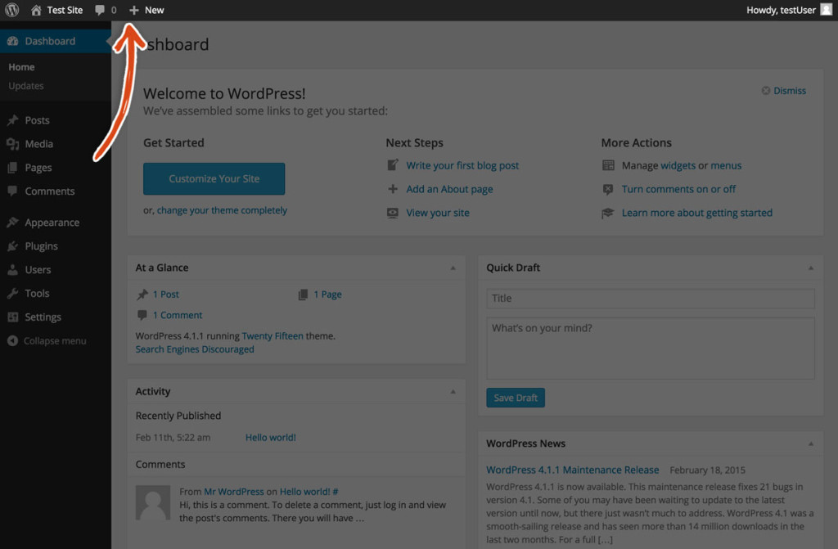Click the comments bubble in the top bar
This screenshot has width=838, height=549.
(x=101, y=10)
